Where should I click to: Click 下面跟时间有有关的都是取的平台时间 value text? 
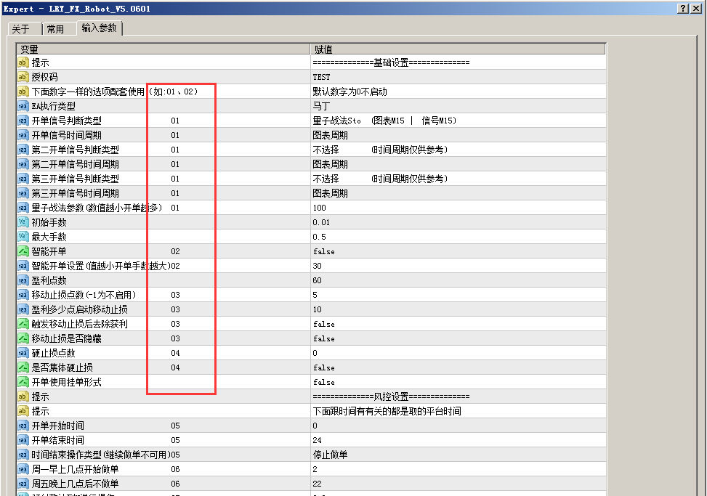click(x=387, y=411)
